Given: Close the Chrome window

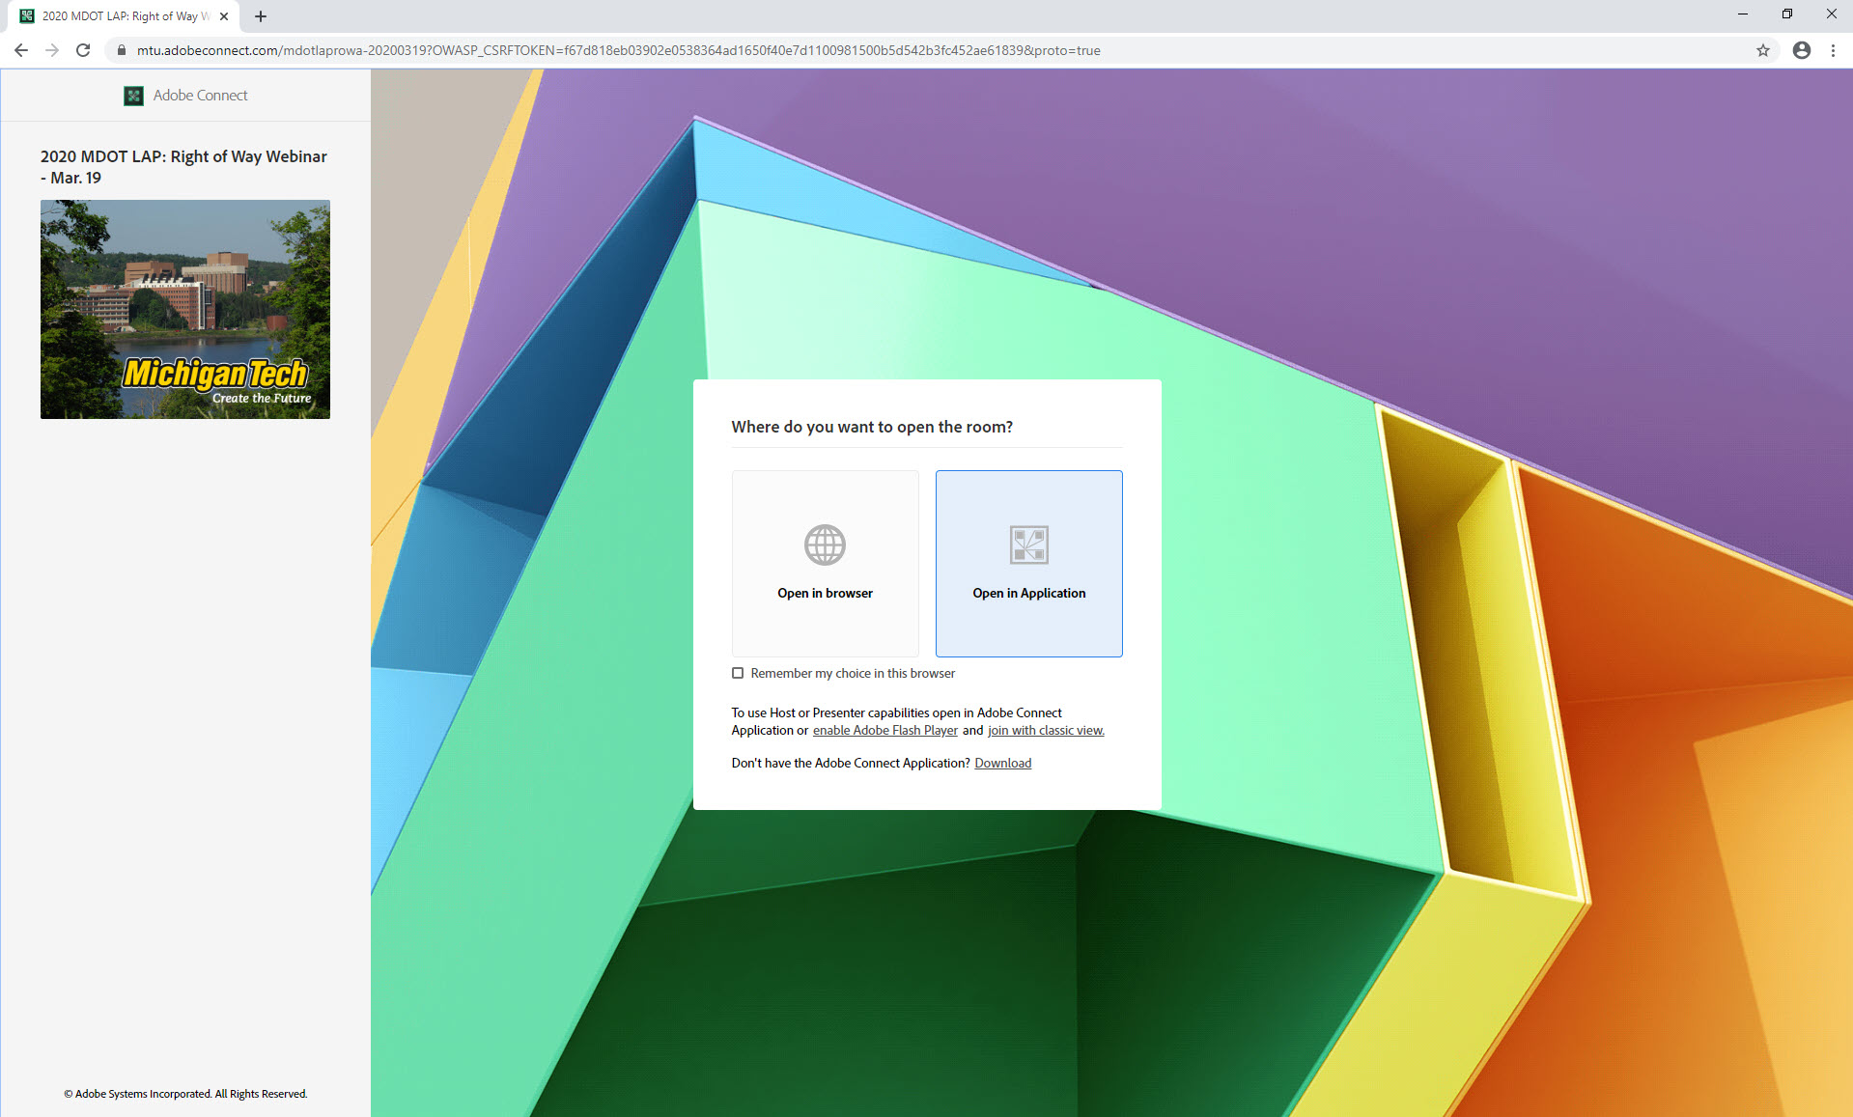Looking at the screenshot, I should (x=1831, y=14).
